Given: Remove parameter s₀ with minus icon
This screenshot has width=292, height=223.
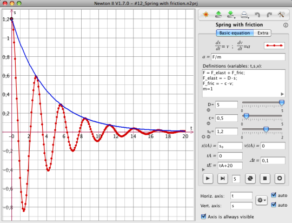Looking at the screenshot, I should pos(209,137).
